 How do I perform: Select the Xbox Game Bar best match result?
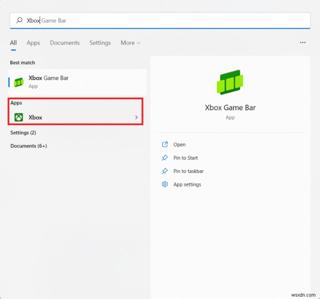point(78,82)
